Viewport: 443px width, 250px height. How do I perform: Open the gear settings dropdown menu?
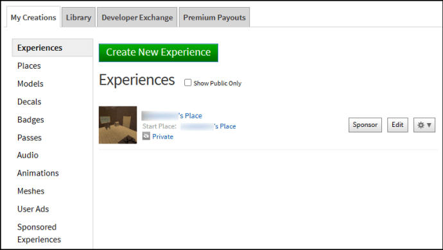[x=424, y=125]
